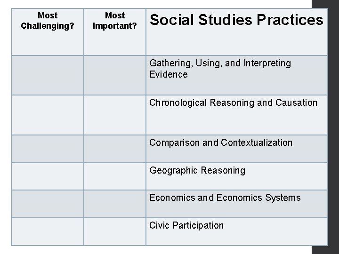Click Most Important cell for Gathering Evidence row
The width and height of the screenshot is (339, 254).
click(x=115, y=75)
